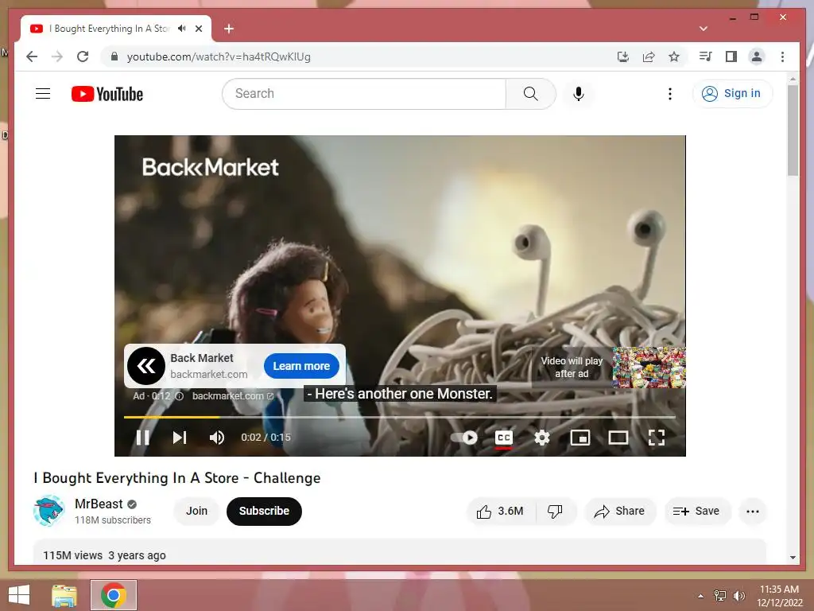Image resolution: width=814 pixels, height=611 pixels.
Task: Open Windows Start button
Action: tap(19, 595)
